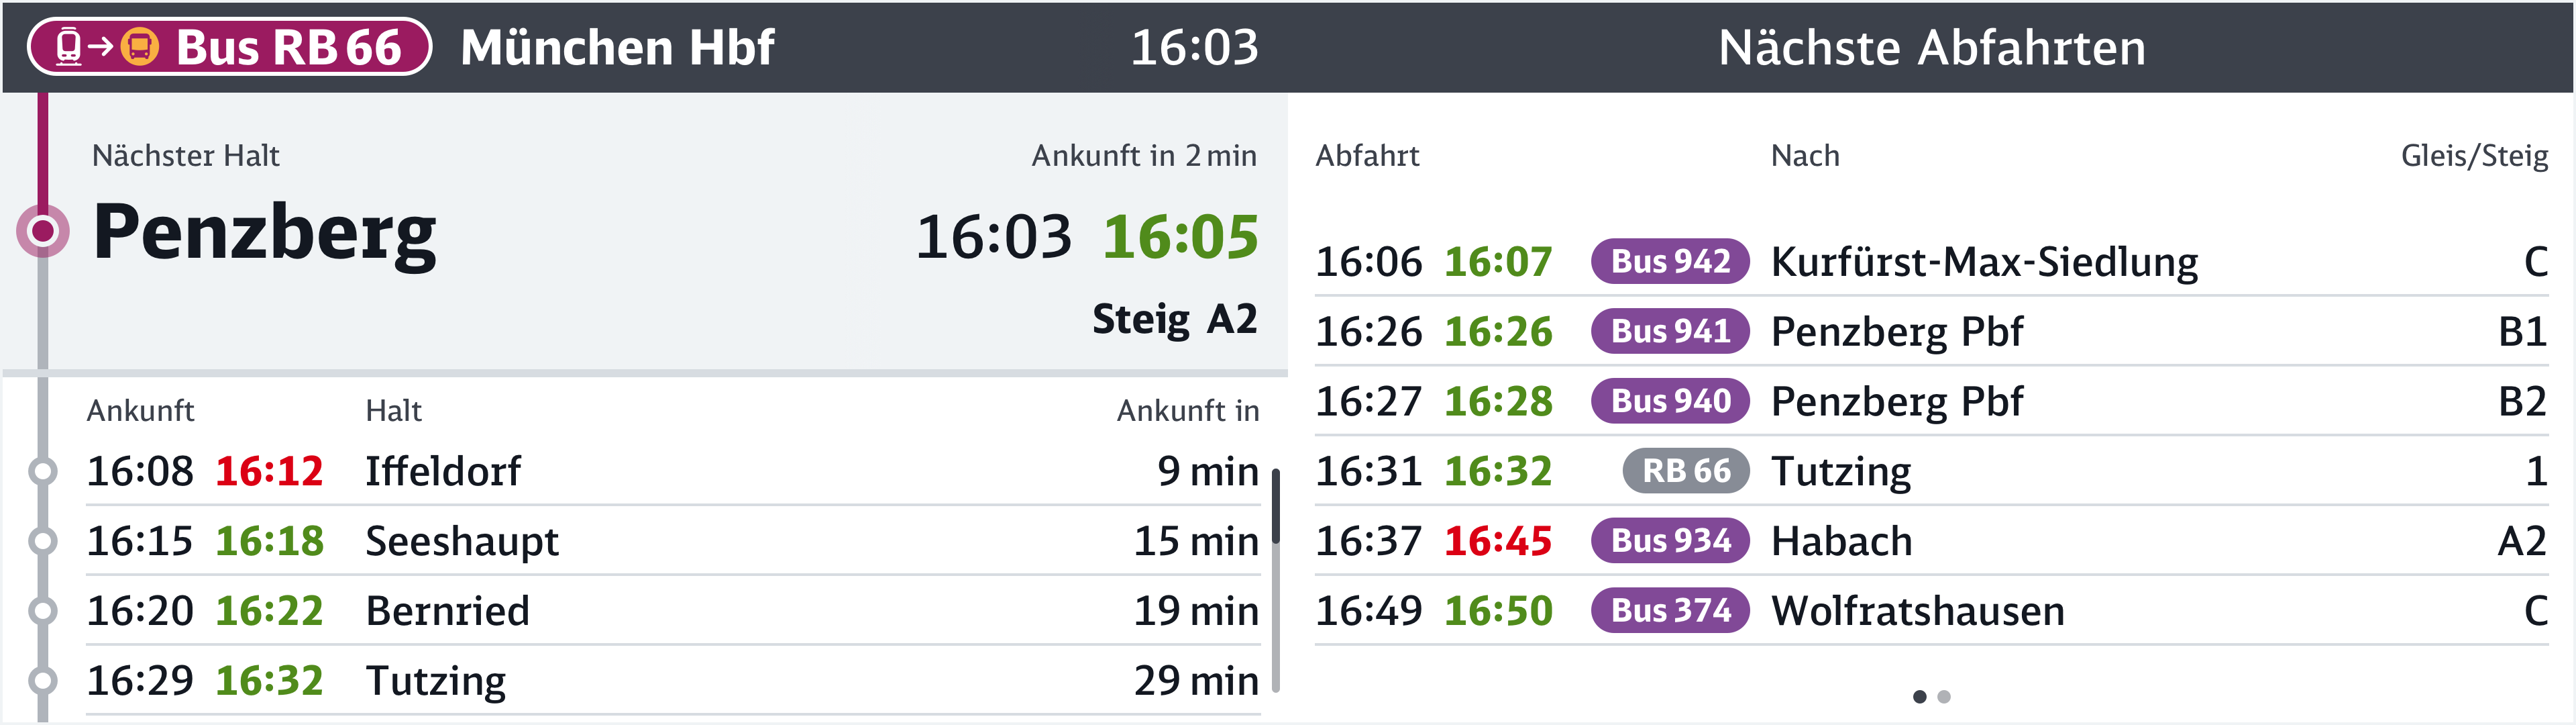The image size is (2576, 725).
Task: Click the Seeshaupt stop marker on the route line
Action: [x=43, y=541]
